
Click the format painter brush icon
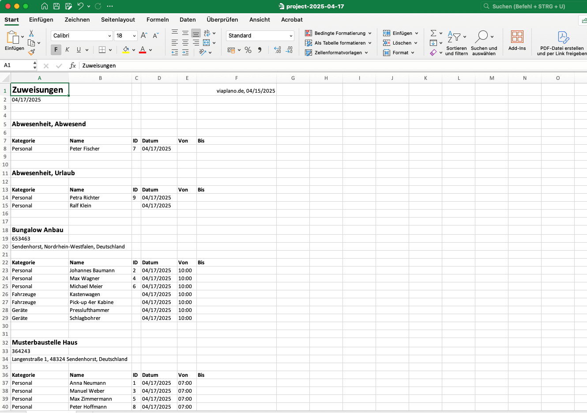coord(31,52)
